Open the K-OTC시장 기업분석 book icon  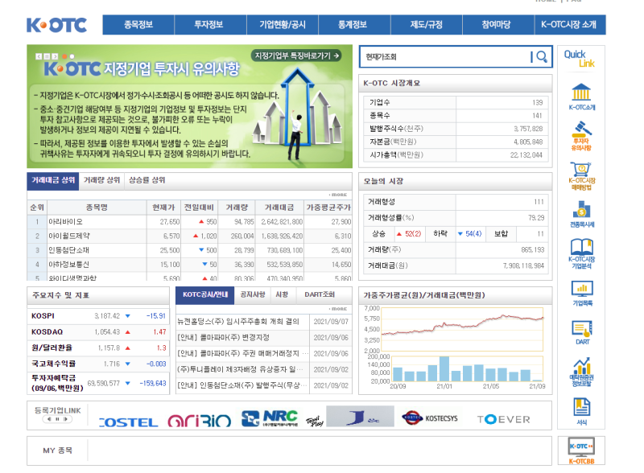coord(581,253)
